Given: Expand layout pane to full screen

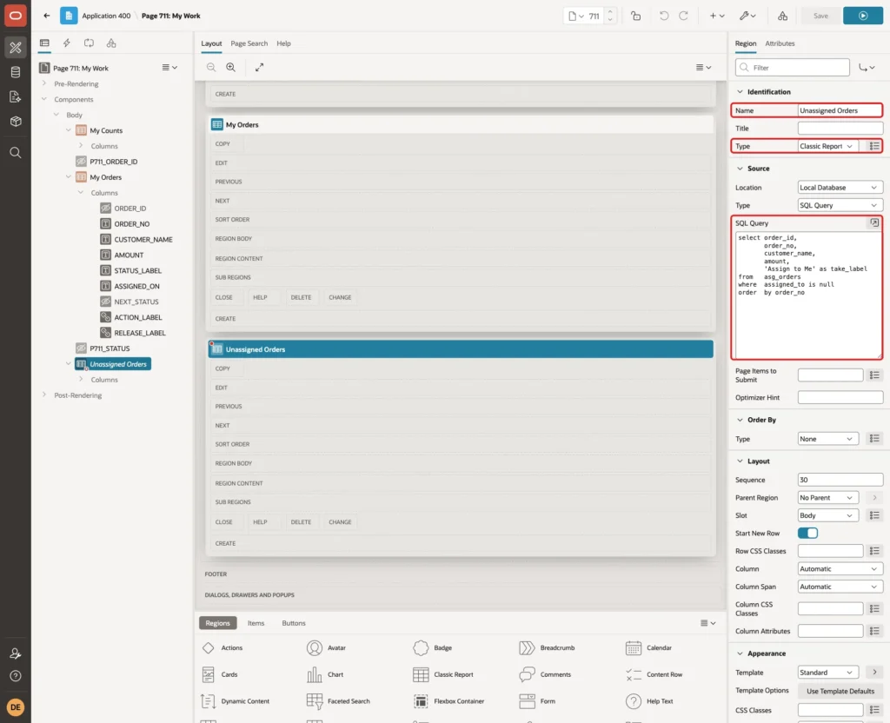Looking at the screenshot, I should click(259, 67).
